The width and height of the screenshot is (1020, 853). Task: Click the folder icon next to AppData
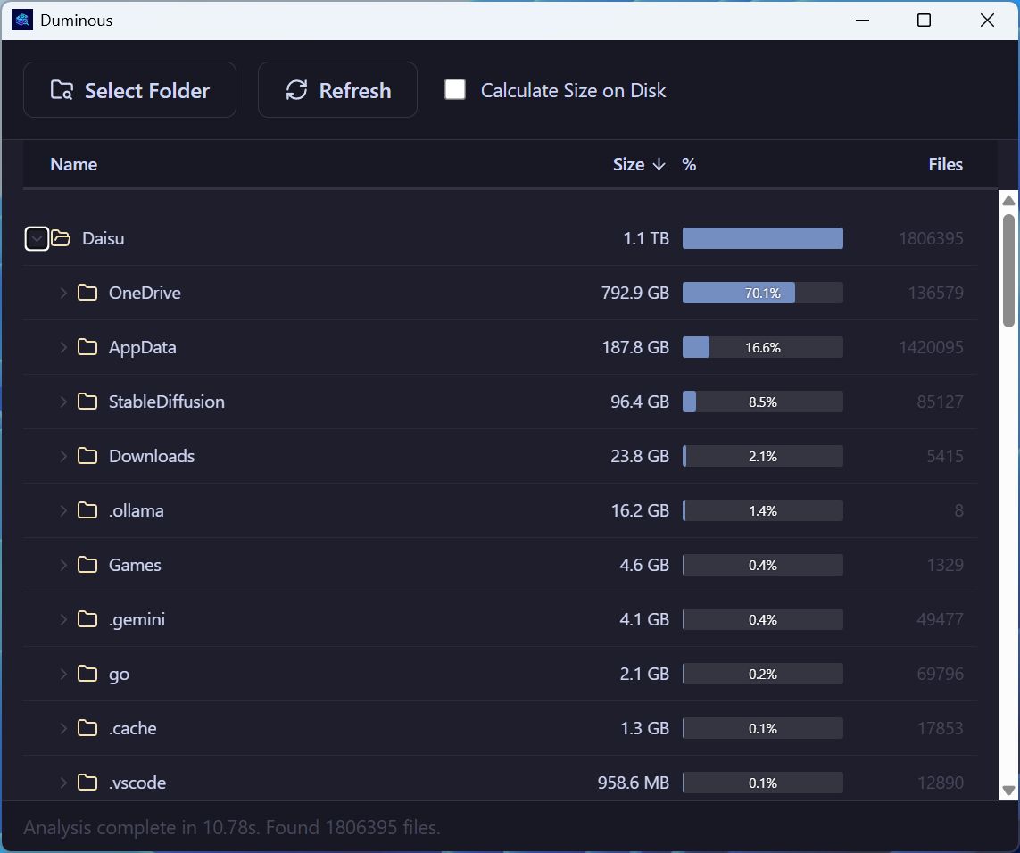coord(87,347)
